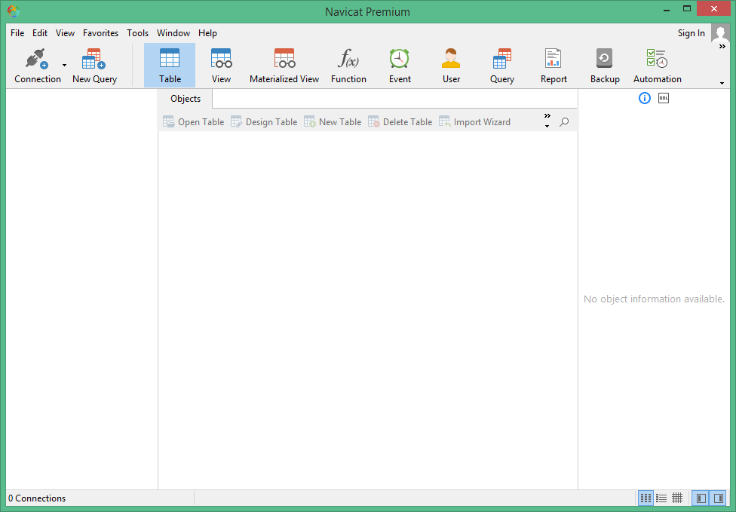Image resolution: width=736 pixels, height=512 pixels.
Task: Toggle the right information pane
Action: (718, 498)
